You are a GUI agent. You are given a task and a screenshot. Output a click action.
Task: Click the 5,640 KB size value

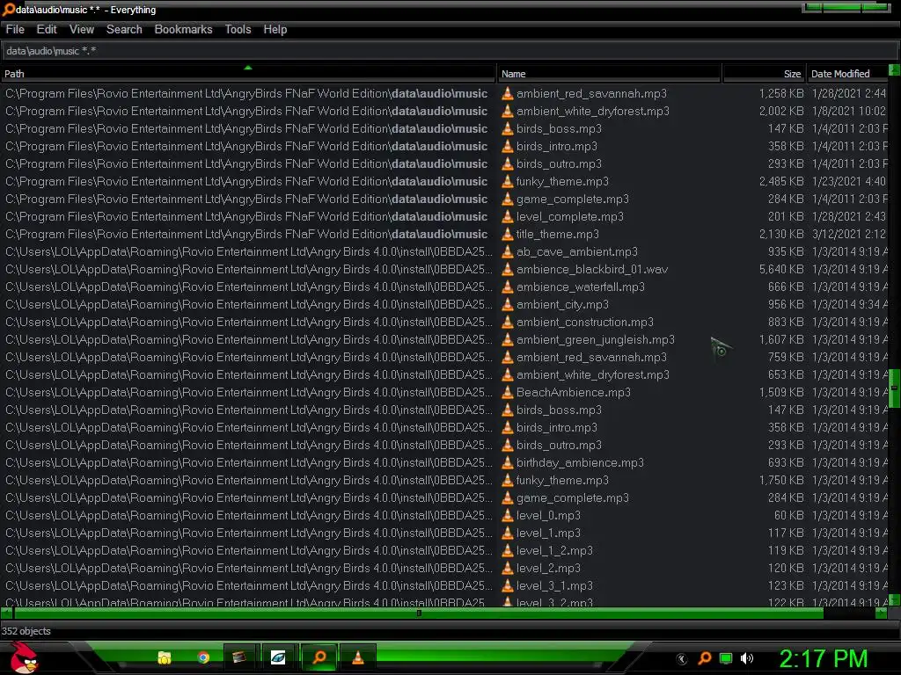coord(781,269)
